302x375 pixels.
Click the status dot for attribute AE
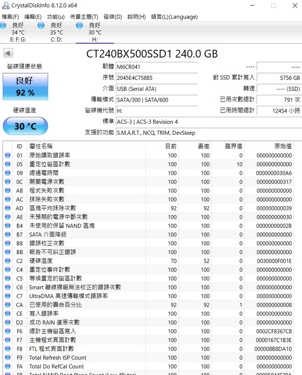point(8,217)
